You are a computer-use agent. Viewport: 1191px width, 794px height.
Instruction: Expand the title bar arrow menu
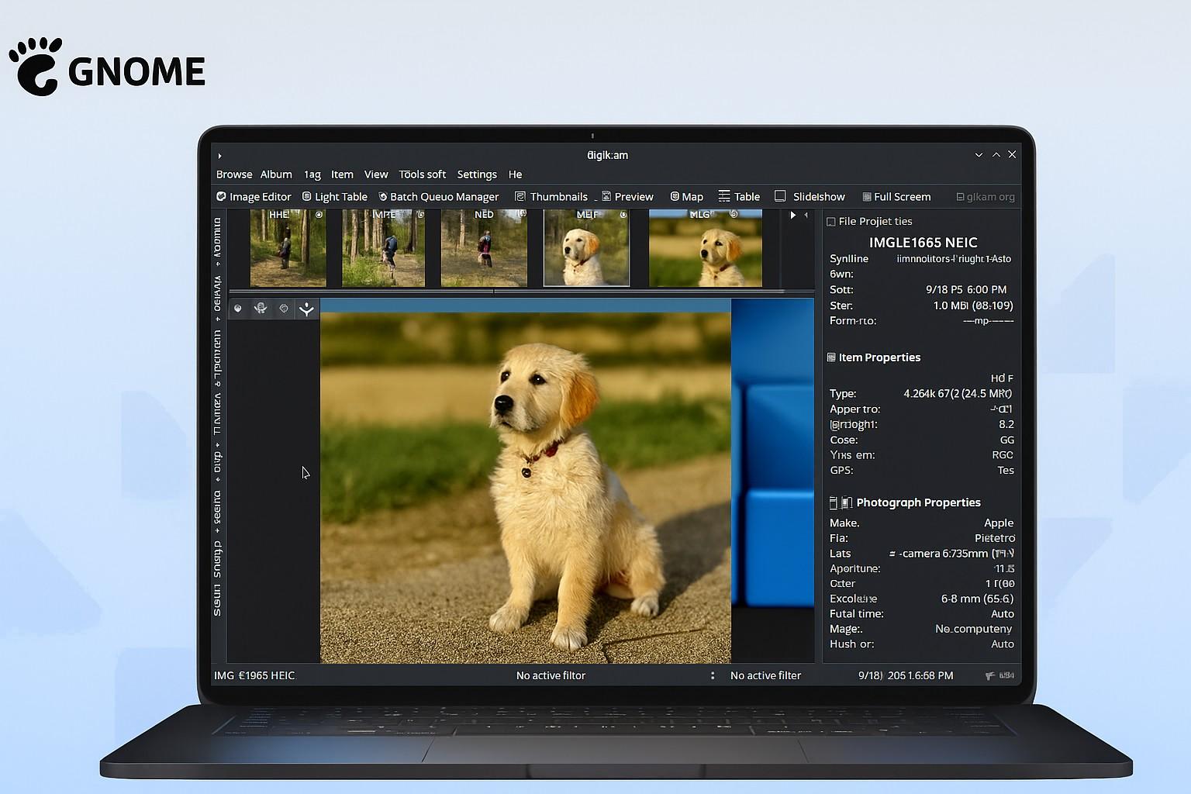pos(220,156)
